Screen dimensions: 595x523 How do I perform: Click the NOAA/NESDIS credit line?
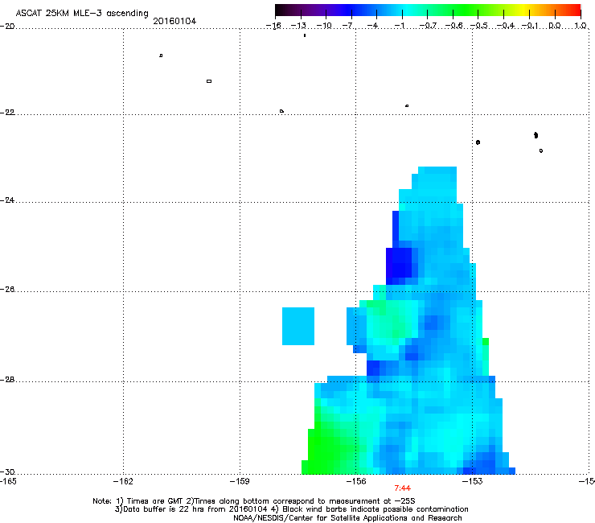point(347,518)
